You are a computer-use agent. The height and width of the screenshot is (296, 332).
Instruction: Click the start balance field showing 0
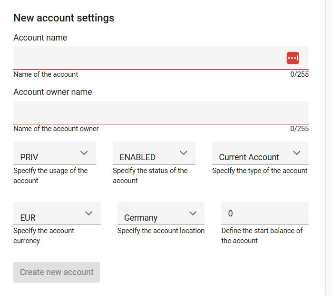pos(264,214)
